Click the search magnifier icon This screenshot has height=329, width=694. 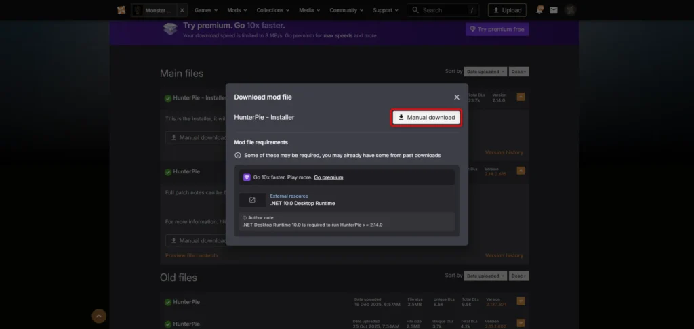415,10
